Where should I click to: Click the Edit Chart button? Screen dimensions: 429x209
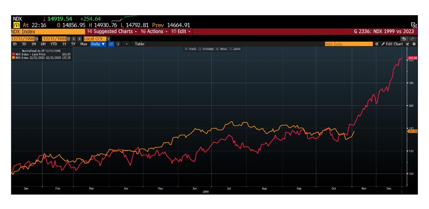[x=392, y=44]
